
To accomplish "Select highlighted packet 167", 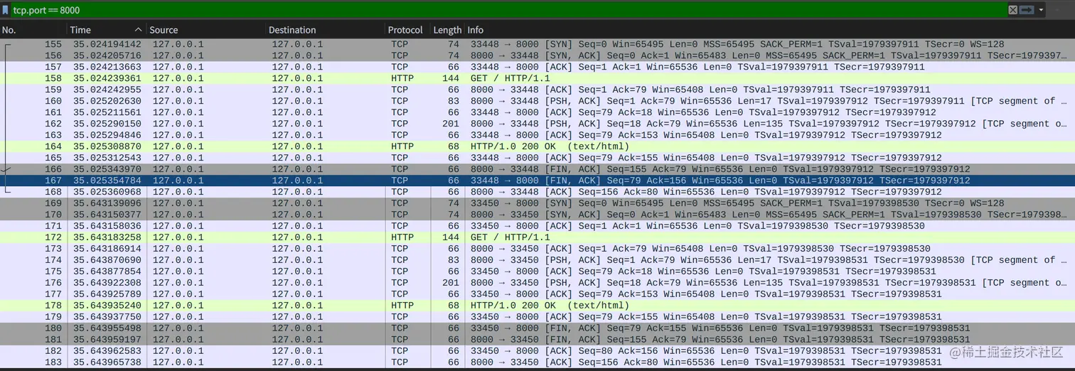I will click(x=537, y=181).
